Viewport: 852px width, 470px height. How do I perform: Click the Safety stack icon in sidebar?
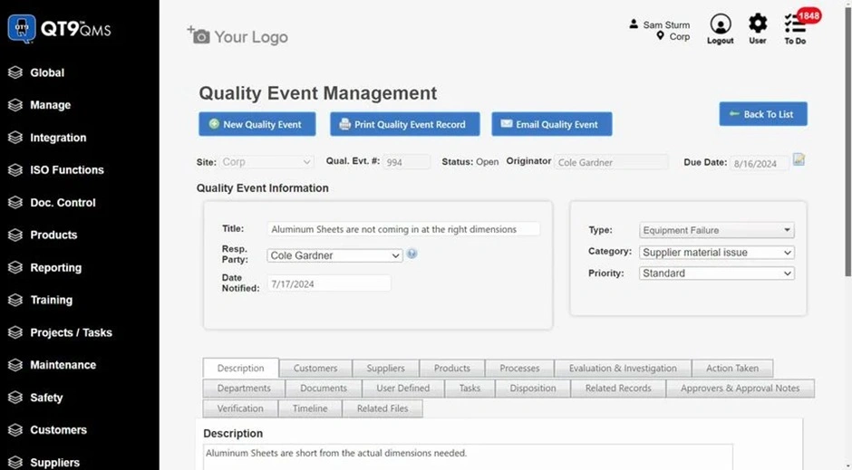(15, 398)
